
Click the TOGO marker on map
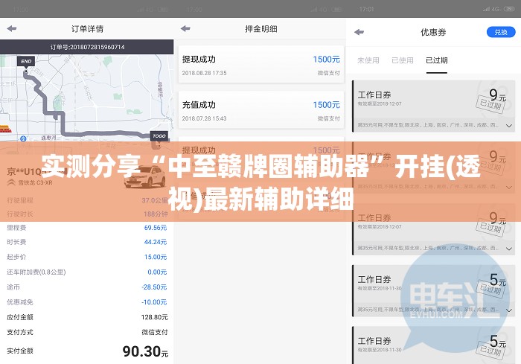point(159,136)
